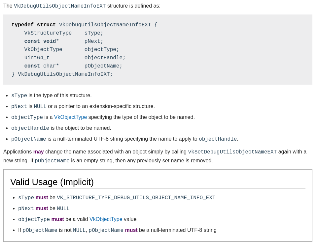This screenshot has height=246, width=319.
Task: Select the VkDebugUtilsObjectNameInfoEXT struct name in code
Action: click(105, 25)
